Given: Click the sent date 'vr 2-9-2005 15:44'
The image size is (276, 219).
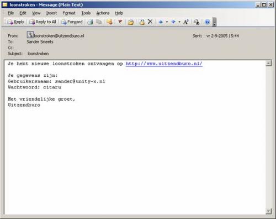Looking at the screenshot, I should tap(222, 36).
